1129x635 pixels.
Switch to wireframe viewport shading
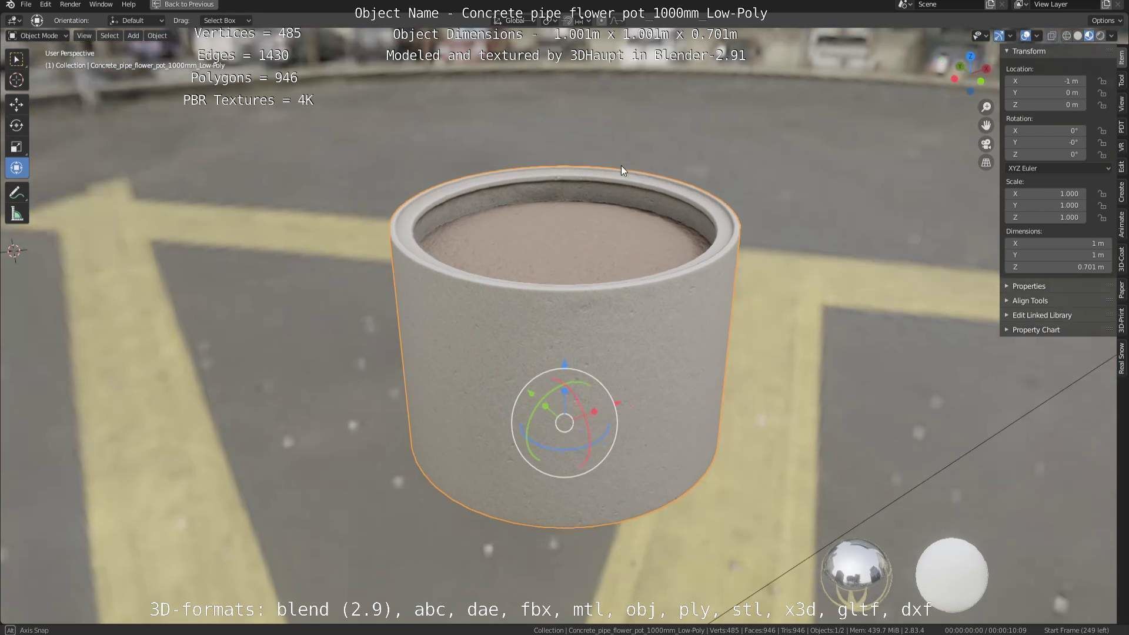[1067, 36]
